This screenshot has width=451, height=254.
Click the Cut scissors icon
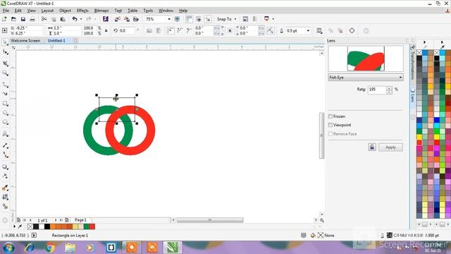point(44,19)
